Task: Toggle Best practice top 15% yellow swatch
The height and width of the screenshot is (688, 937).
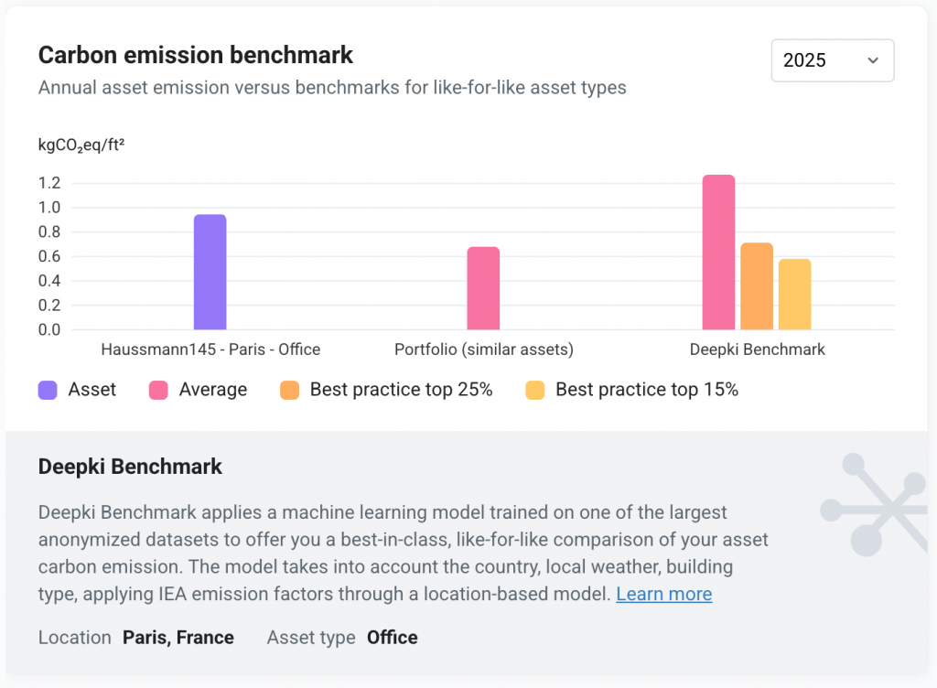Action: pyautogui.click(x=535, y=390)
